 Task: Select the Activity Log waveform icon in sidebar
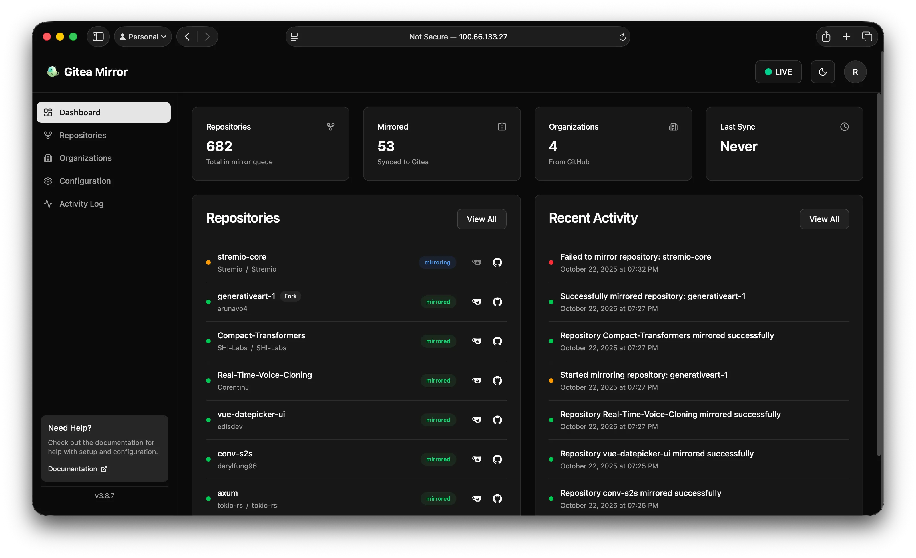tap(48, 204)
